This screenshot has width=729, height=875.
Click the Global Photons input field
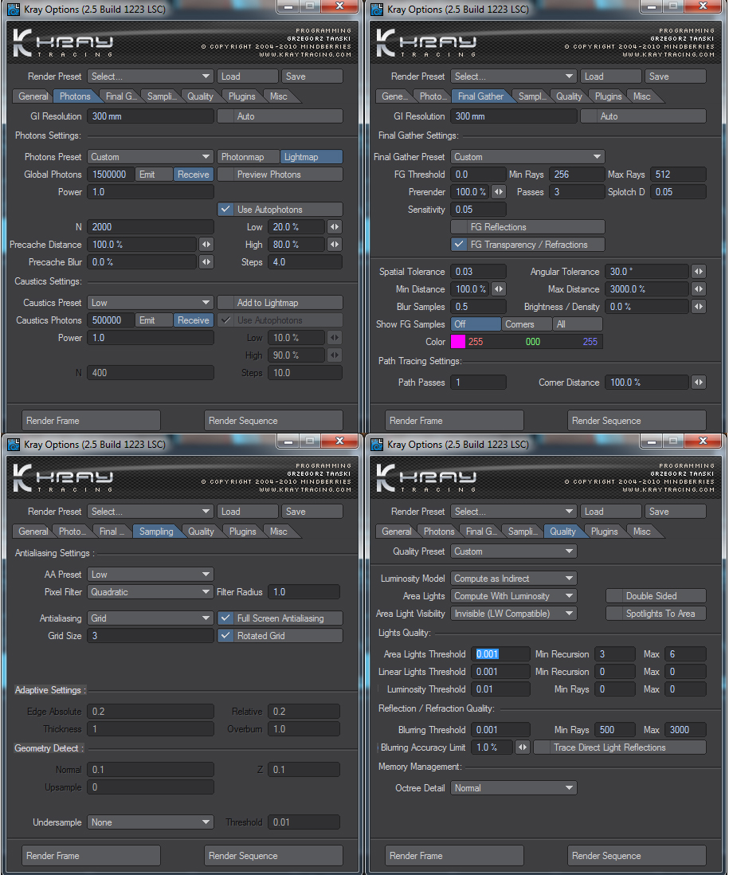(x=109, y=175)
